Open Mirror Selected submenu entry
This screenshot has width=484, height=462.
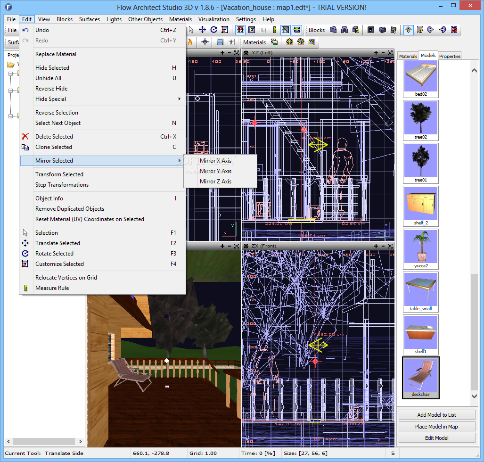(x=103, y=161)
